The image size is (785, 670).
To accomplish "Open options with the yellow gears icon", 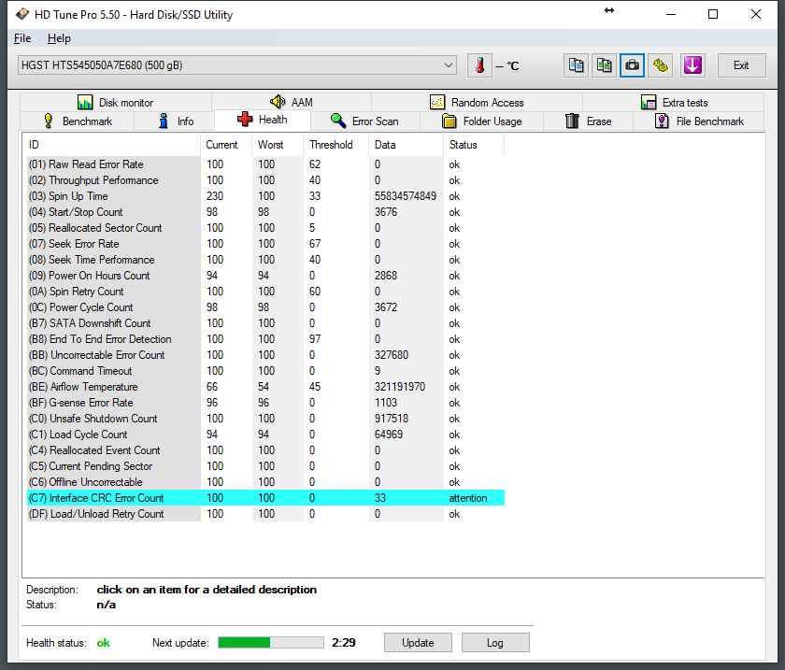I will click(x=662, y=65).
